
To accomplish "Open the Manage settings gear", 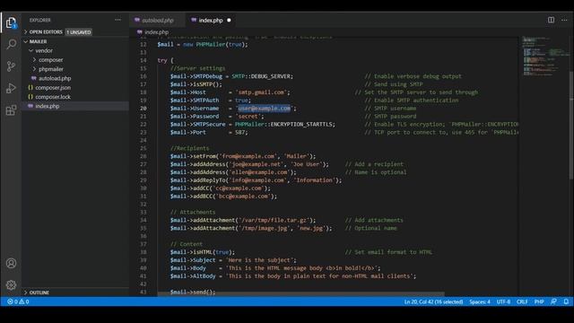I will coord(11,285).
